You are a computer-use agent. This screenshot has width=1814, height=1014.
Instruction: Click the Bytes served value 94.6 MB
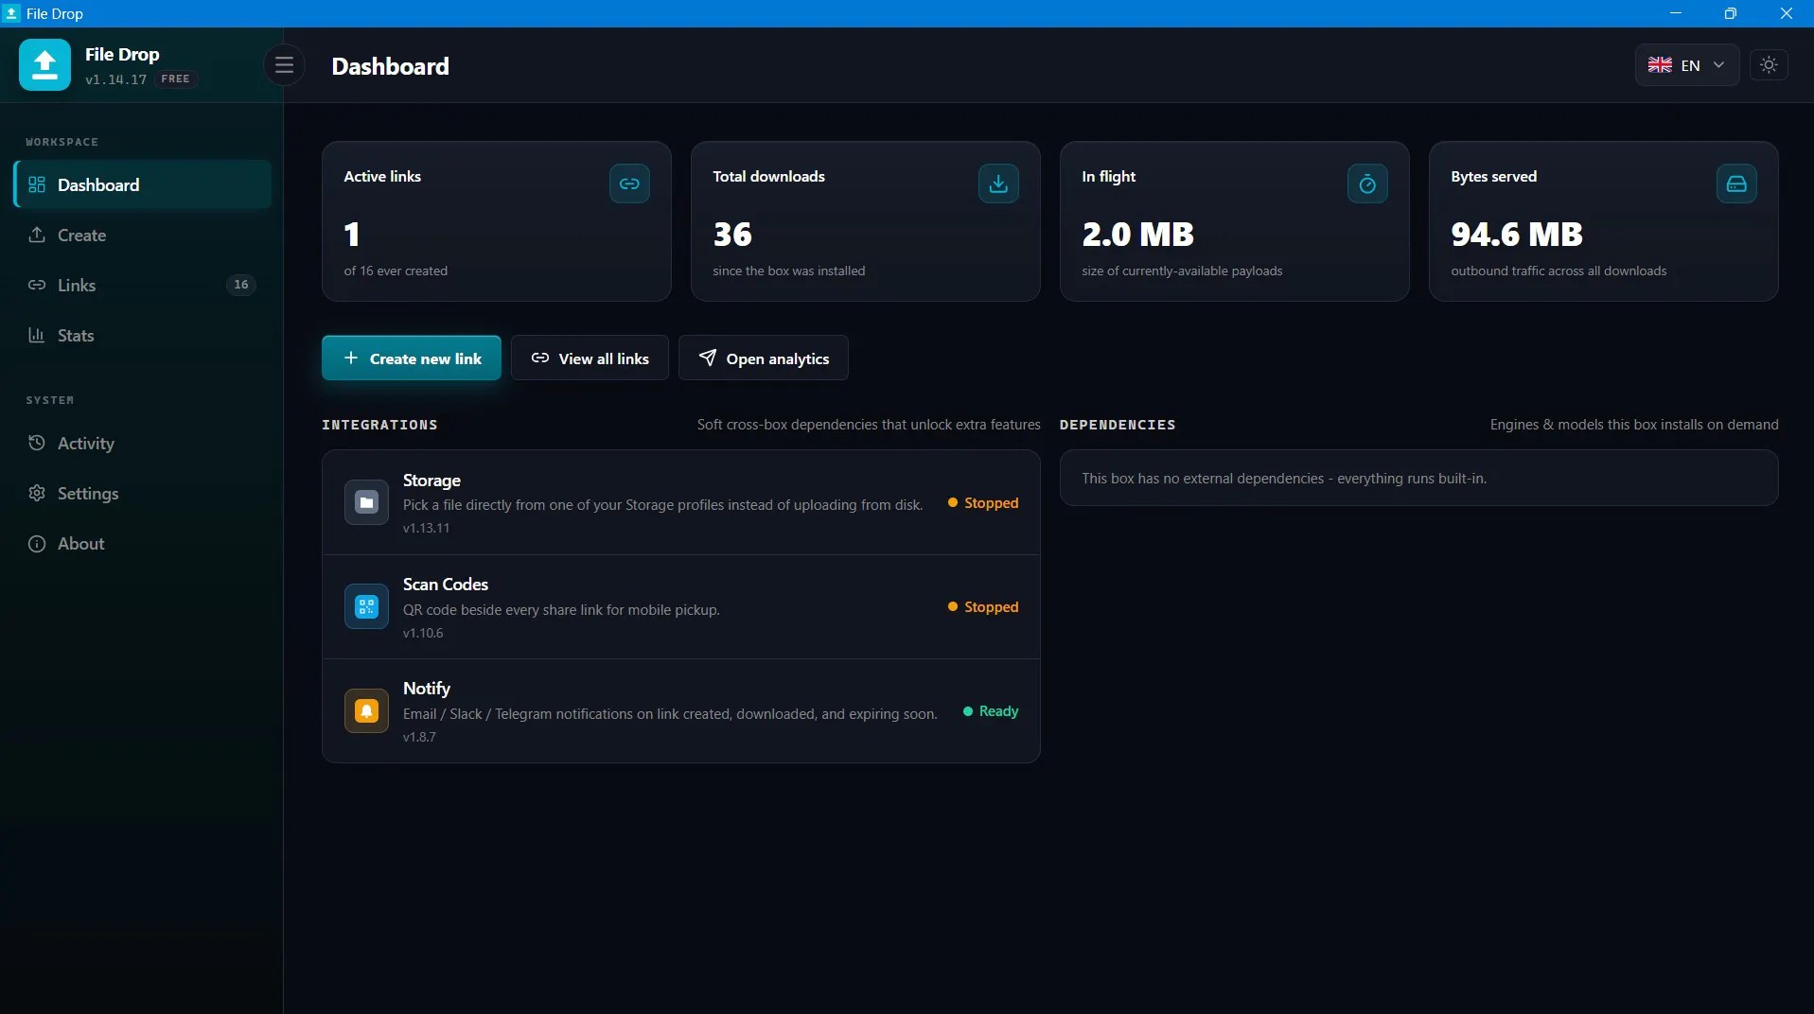tap(1517, 234)
